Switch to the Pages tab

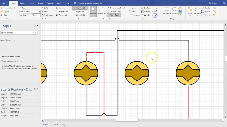tap(23, 3)
